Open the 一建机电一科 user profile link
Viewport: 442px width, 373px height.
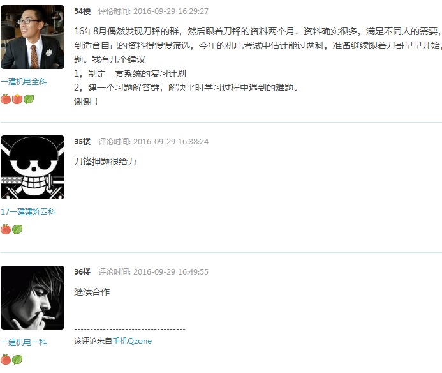click(x=24, y=342)
